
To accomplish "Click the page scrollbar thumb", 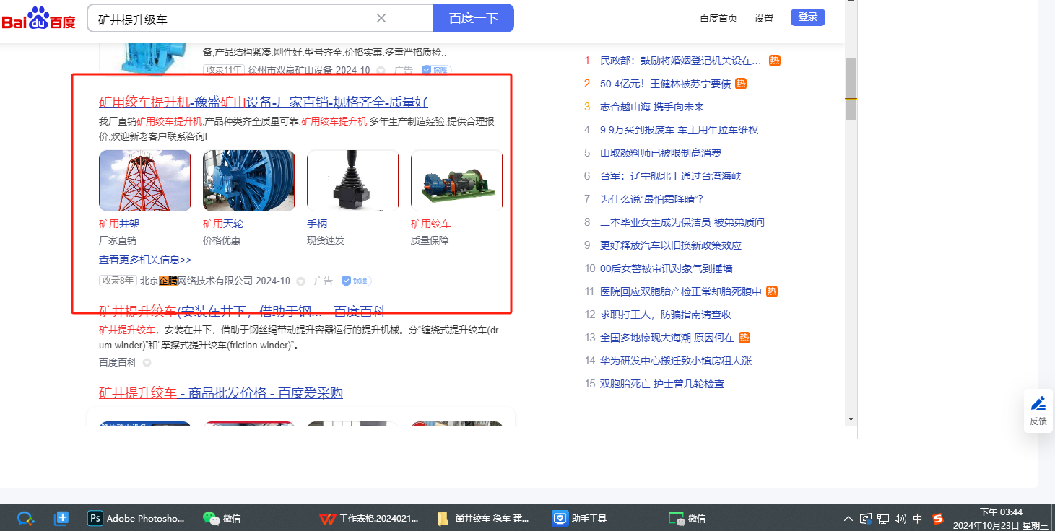I will tap(851, 89).
